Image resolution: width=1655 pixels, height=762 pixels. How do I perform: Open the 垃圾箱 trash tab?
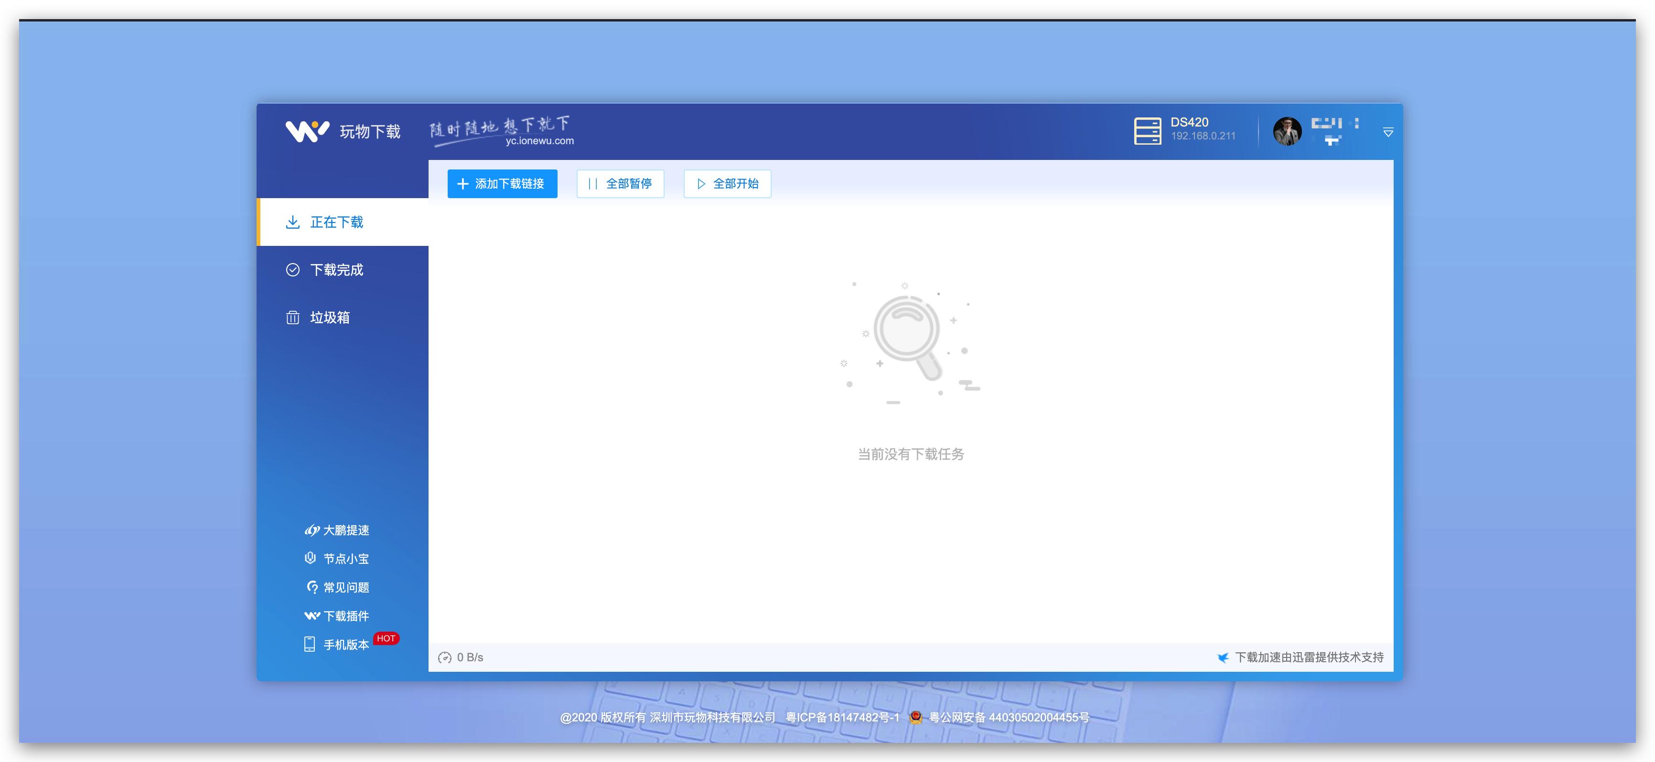click(330, 317)
